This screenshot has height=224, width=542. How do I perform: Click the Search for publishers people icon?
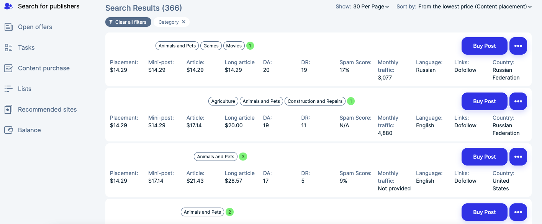pos(8,6)
